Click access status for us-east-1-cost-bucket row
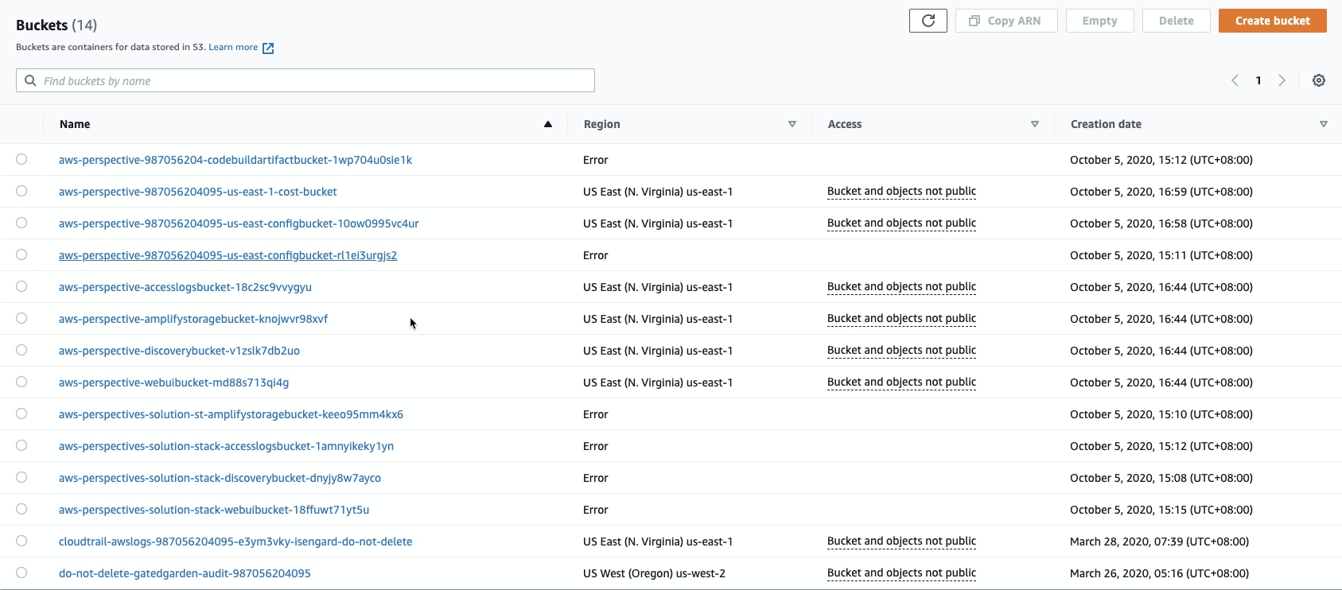1342x590 pixels. 901,192
